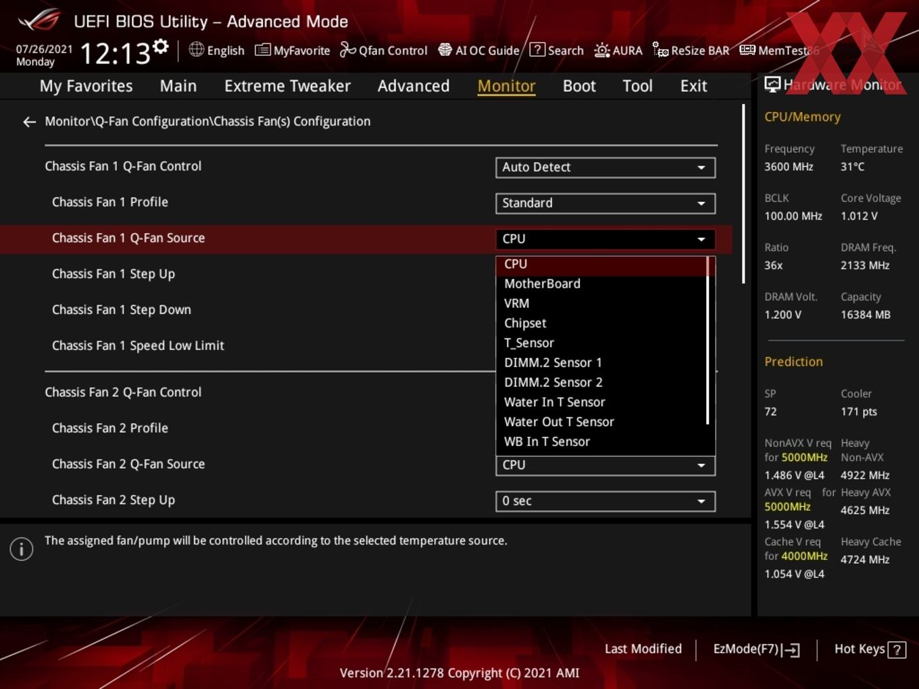Viewport: 919px width, 689px height.
Task: Choose Chipset in the source list
Action: coord(601,324)
